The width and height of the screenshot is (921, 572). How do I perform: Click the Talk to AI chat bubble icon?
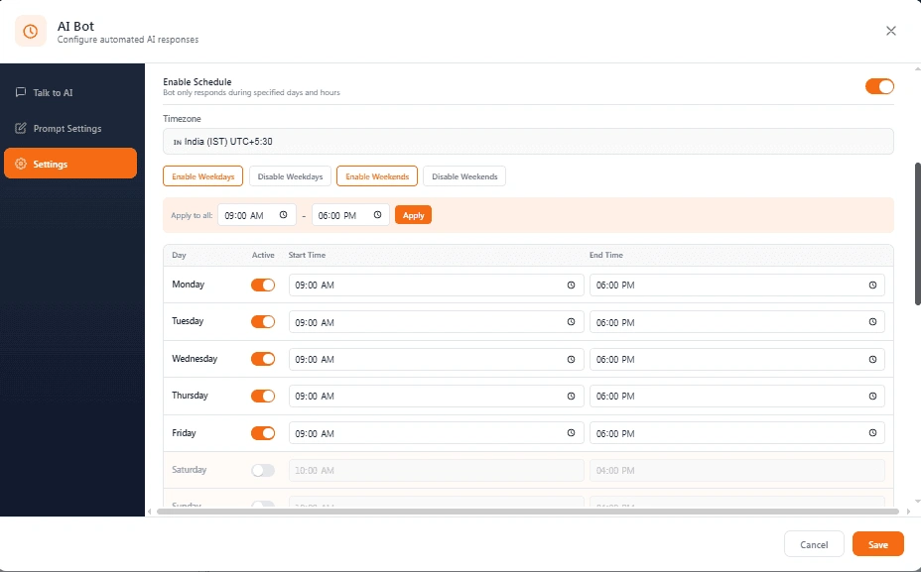coord(20,92)
